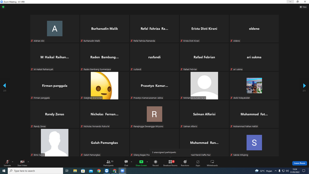Click the Raden Bambang Syumanjaya tile
This screenshot has width=309, height=174.
pos(104,57)
